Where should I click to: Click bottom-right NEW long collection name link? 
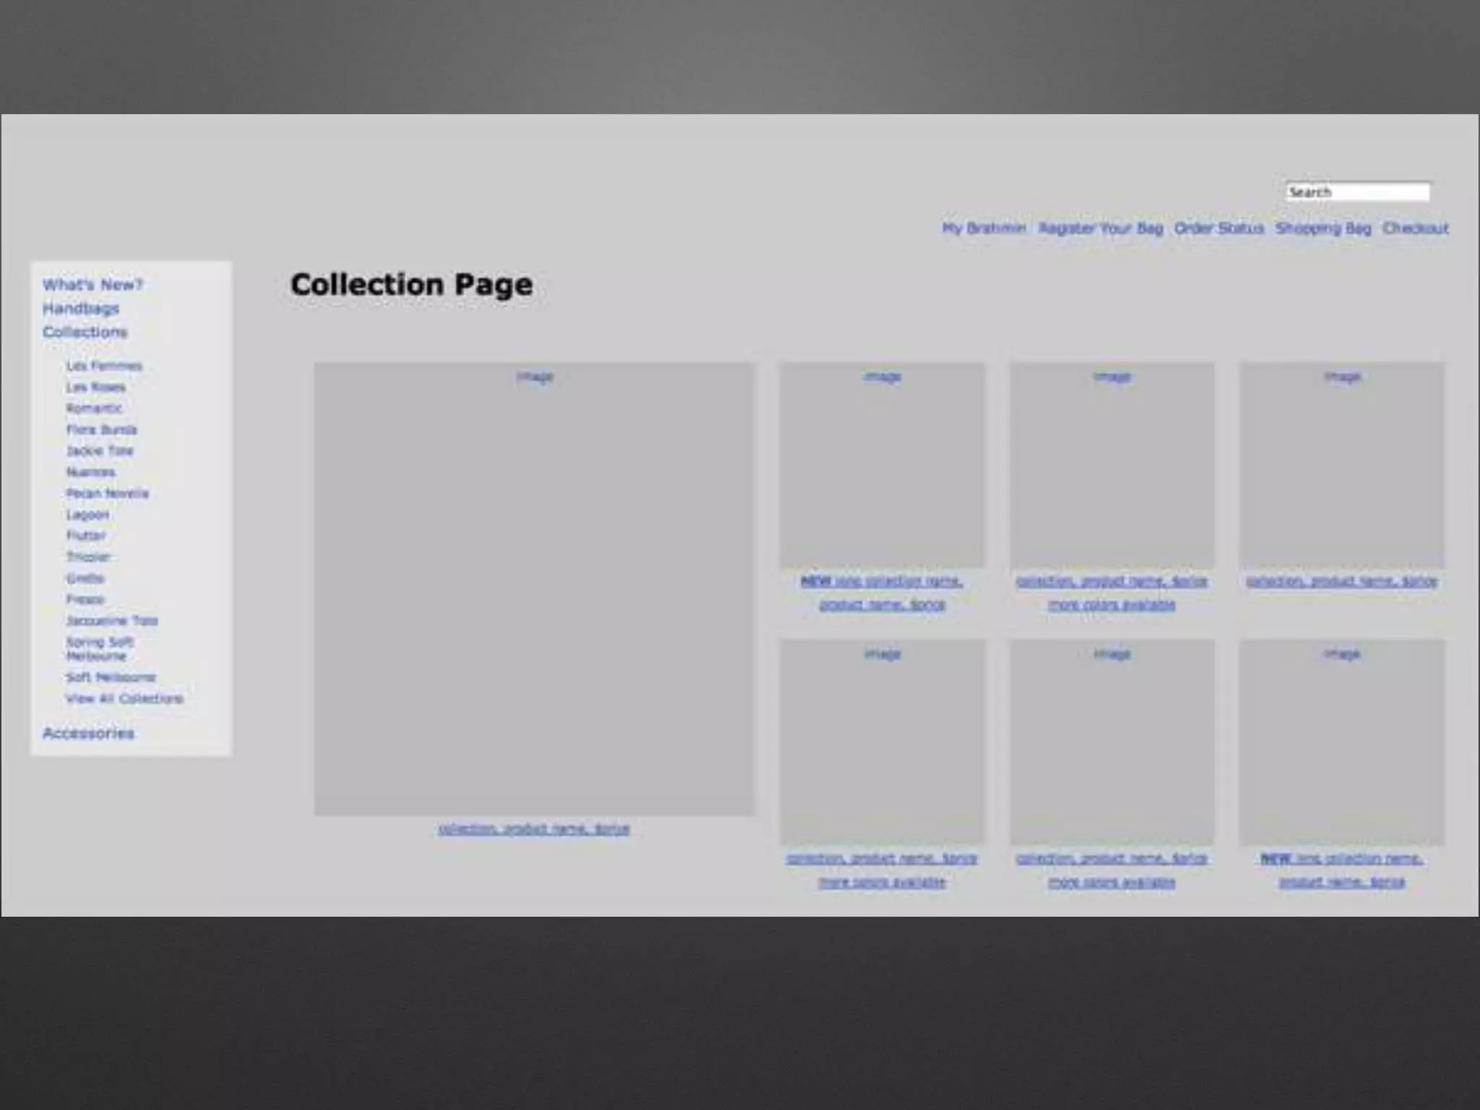click(x=1341, y=859)
